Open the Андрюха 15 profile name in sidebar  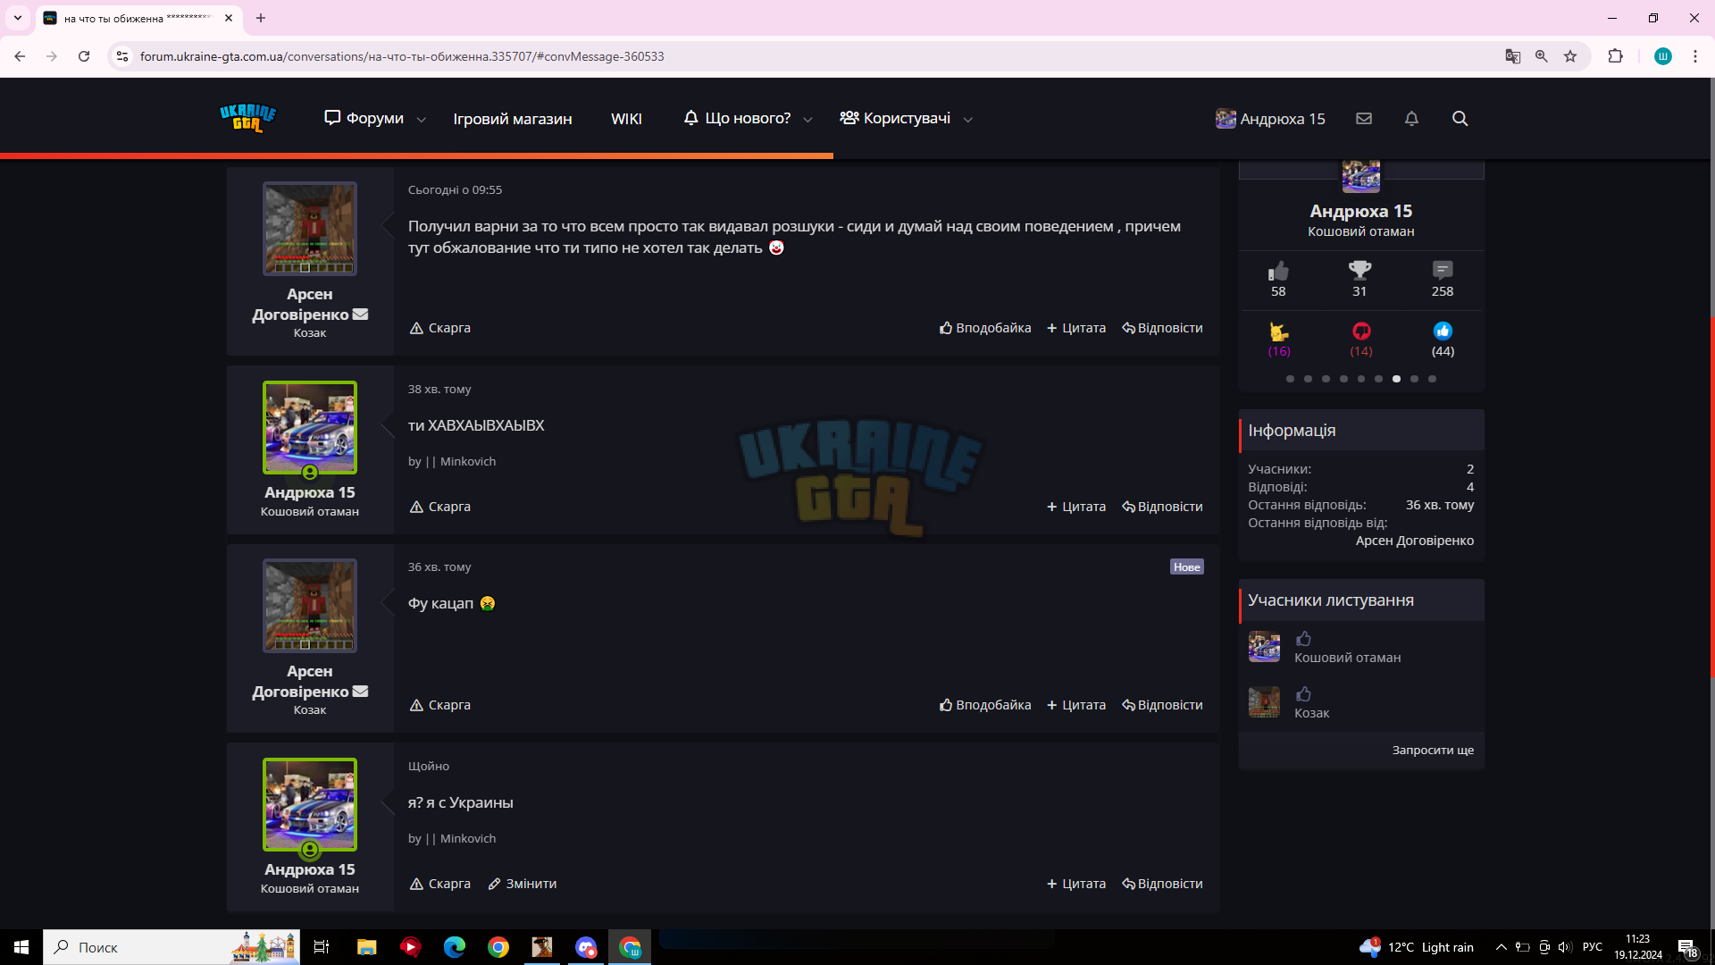tap(1361, 211)
